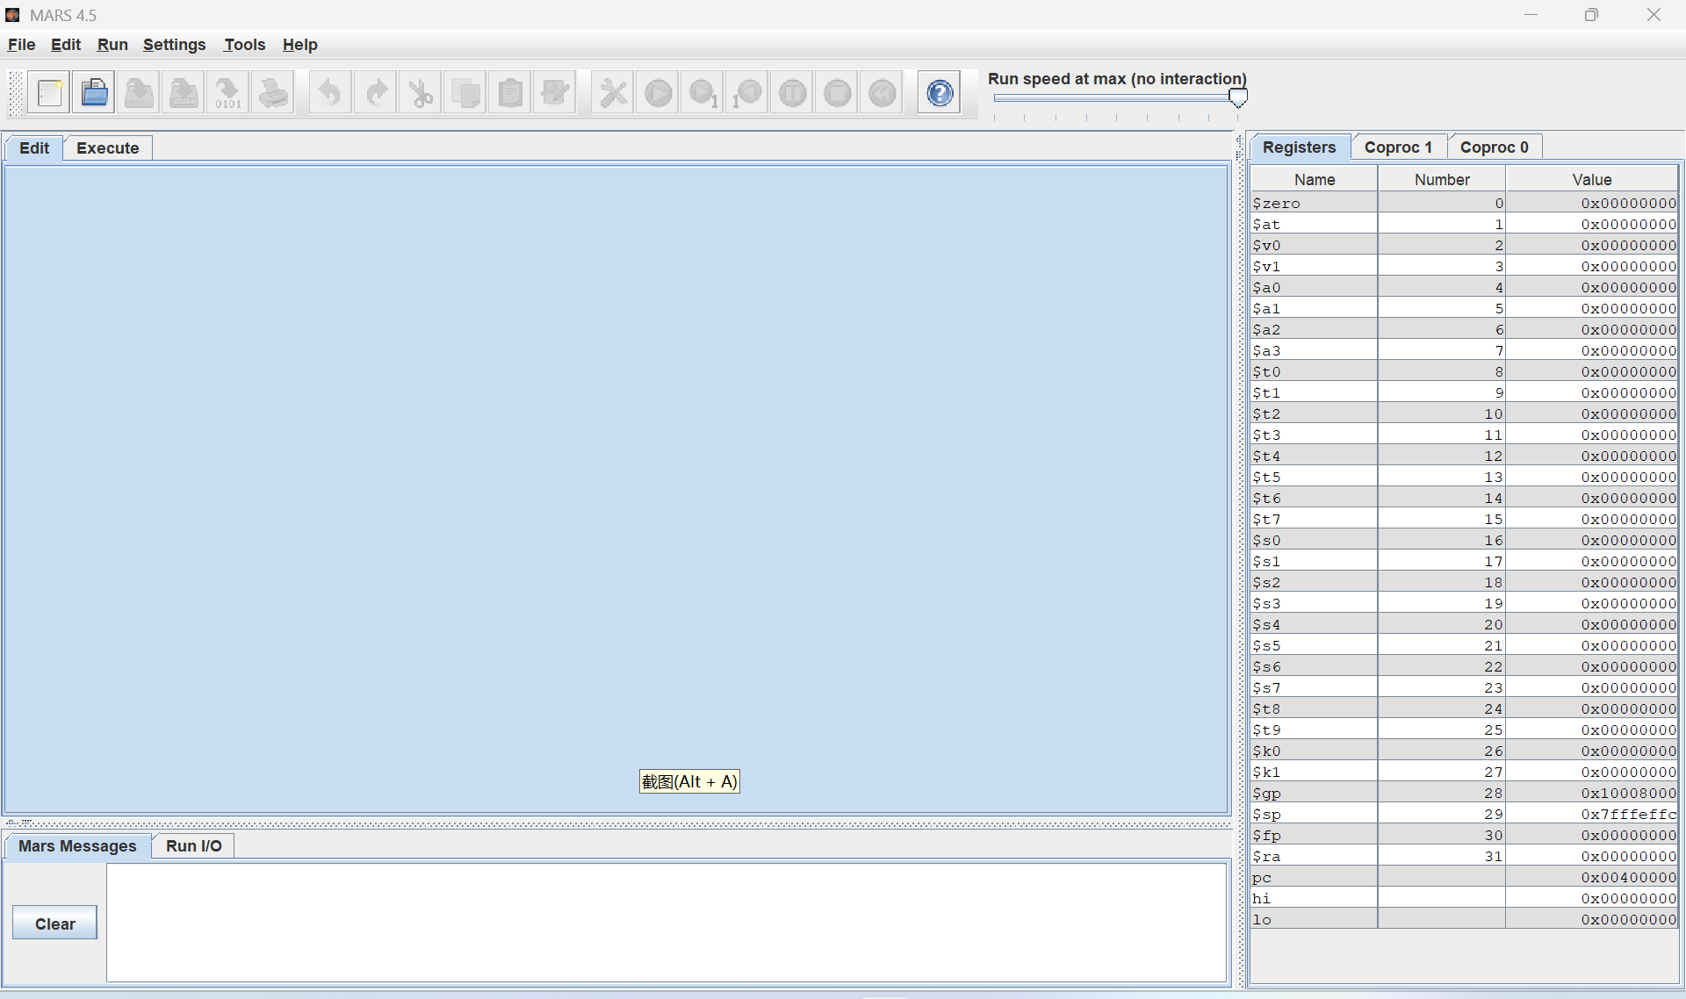Open the Tools menu
Screen dimensions: 1686x999
(x=244, y=45)
